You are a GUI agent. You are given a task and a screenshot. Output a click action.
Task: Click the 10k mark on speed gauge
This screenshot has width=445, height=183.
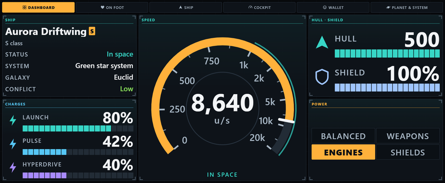266,121
